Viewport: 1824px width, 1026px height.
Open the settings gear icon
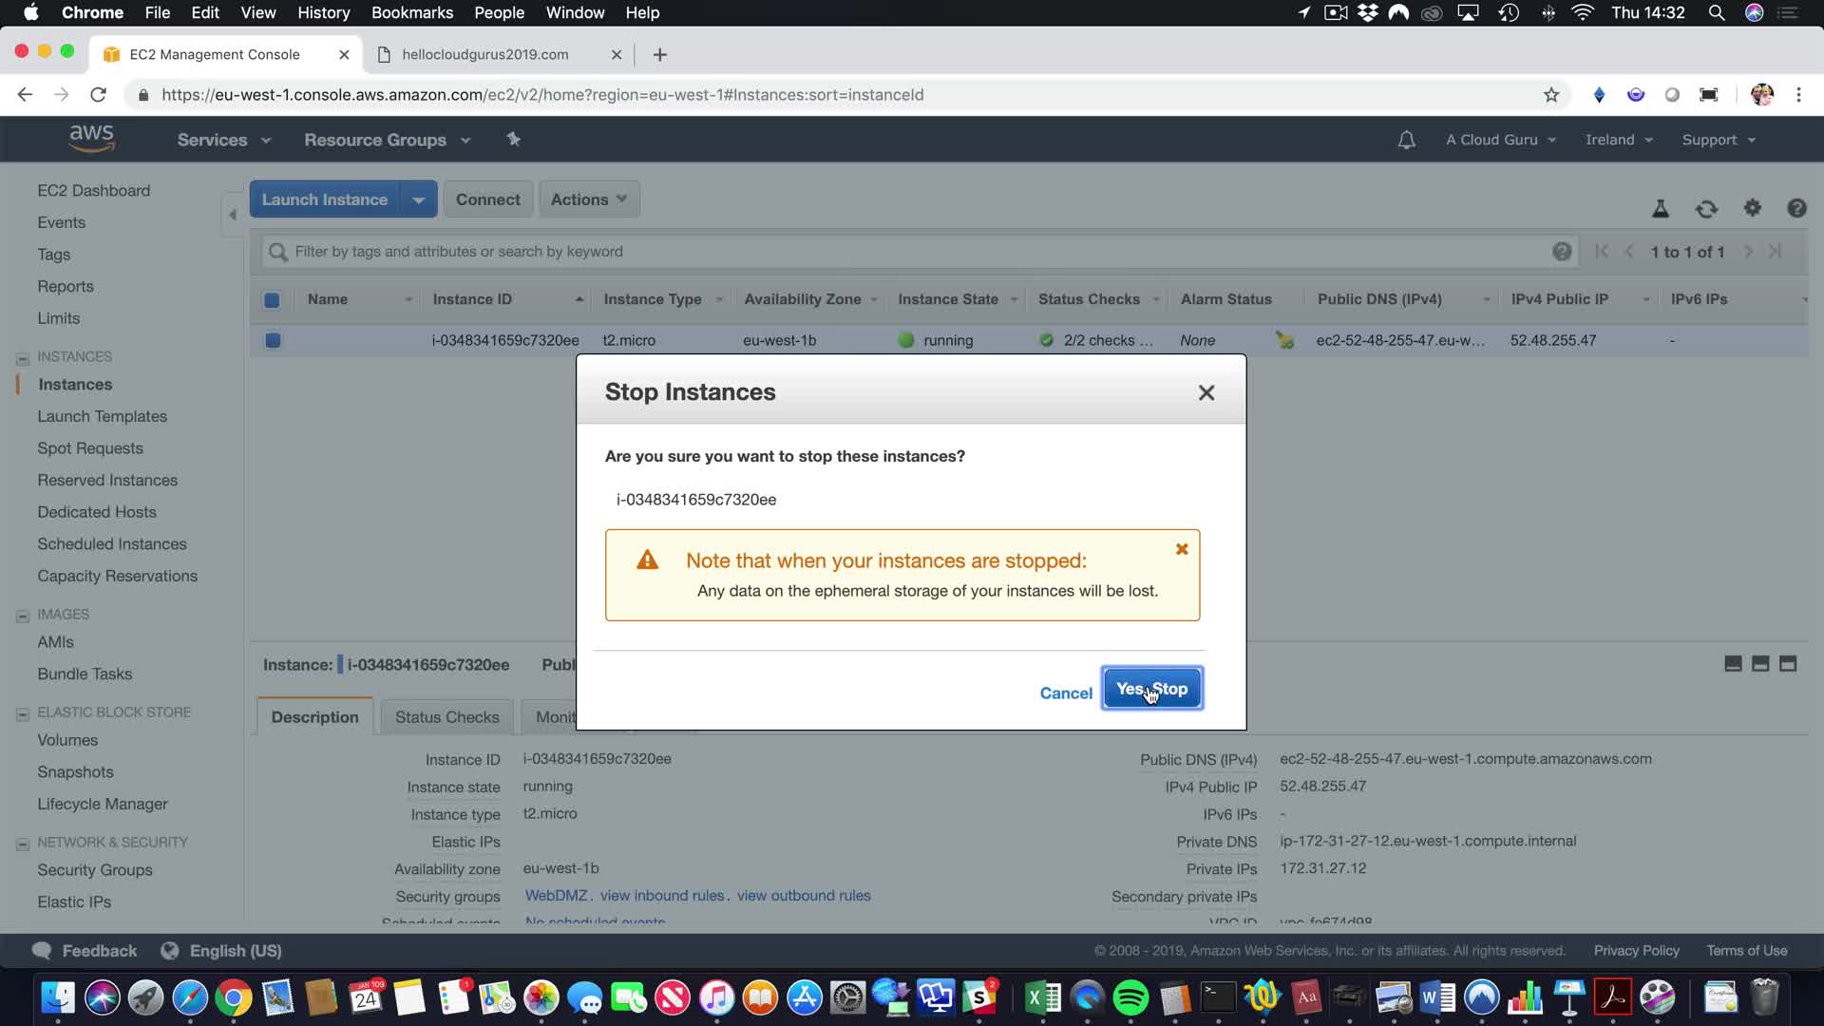(x=1752, y=208)
